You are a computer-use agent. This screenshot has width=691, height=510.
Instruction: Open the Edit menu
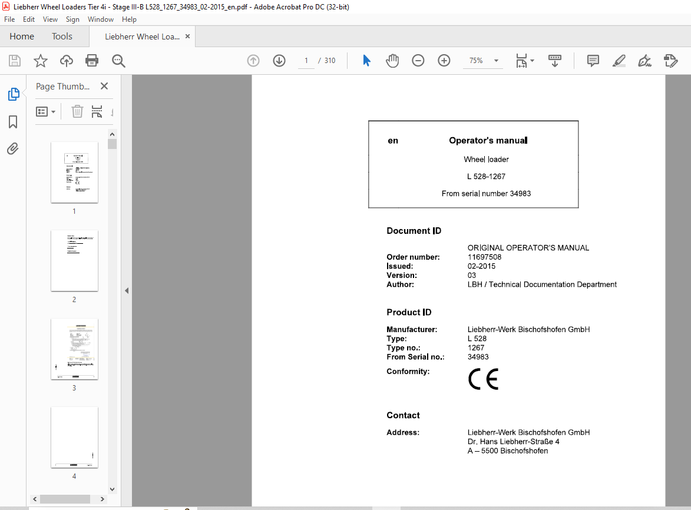29,19
